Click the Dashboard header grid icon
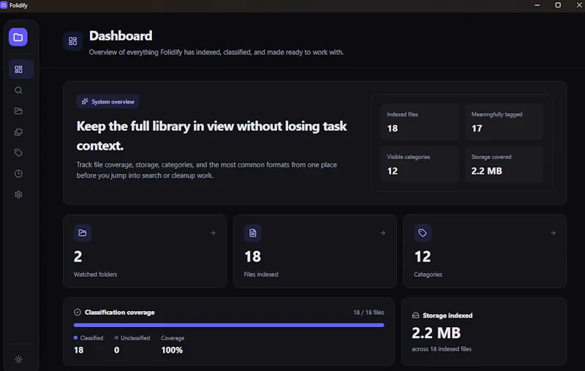Screen dimensions: 585x371 coord(72,41)
